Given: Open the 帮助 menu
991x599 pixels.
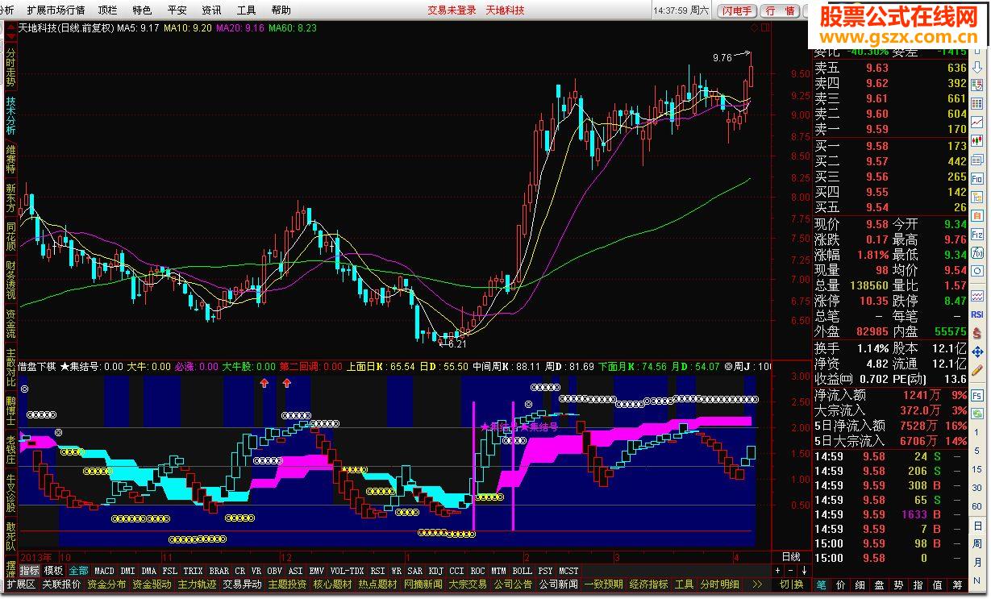Looking at the screenshot, I should point(281,10).
